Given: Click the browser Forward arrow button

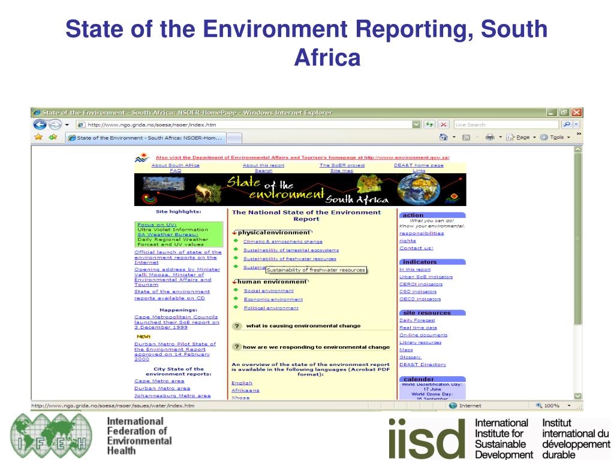Looking at the screenshot, I should click(x=55, y=125).
